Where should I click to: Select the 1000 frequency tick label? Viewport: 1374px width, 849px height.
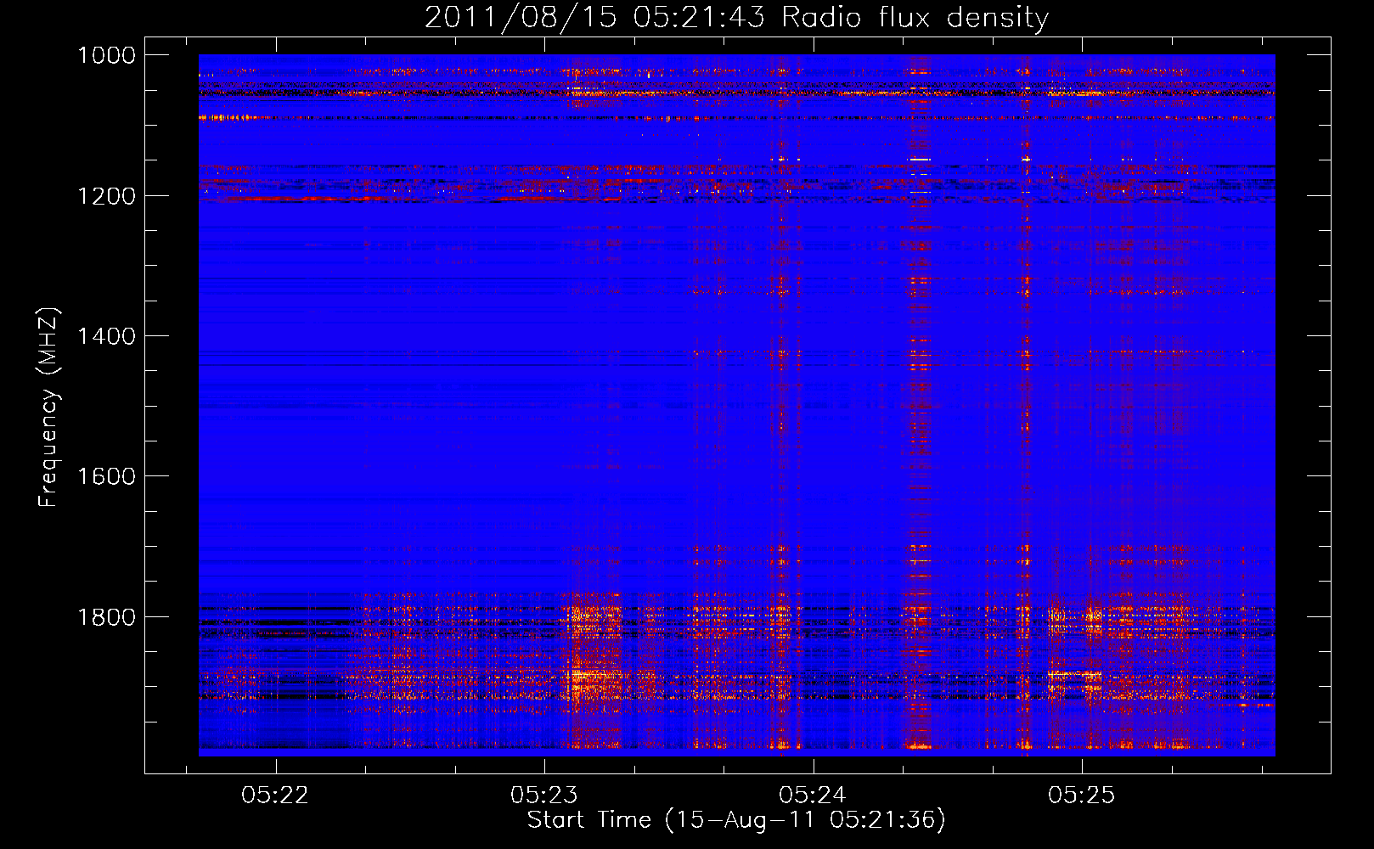tap(106, 55)
